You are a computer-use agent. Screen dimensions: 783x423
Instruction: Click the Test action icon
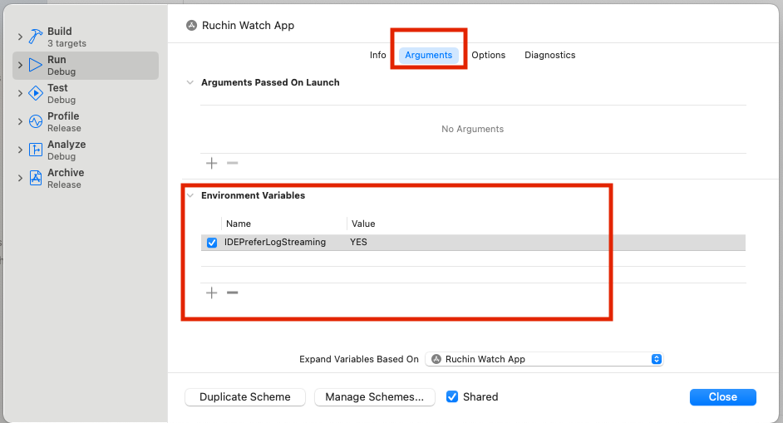click(35, 93)
